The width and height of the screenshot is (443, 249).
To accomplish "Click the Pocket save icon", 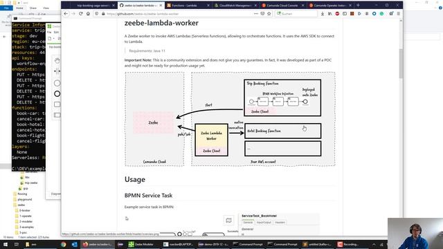I will click(262, 14).
